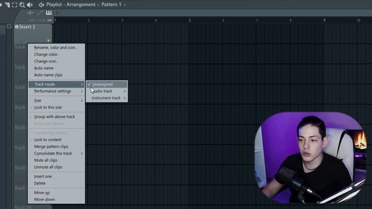This screenshot has width=372, height=209.
Task: Click bar 3 on the timeline ruler
Action: point(123,20)
